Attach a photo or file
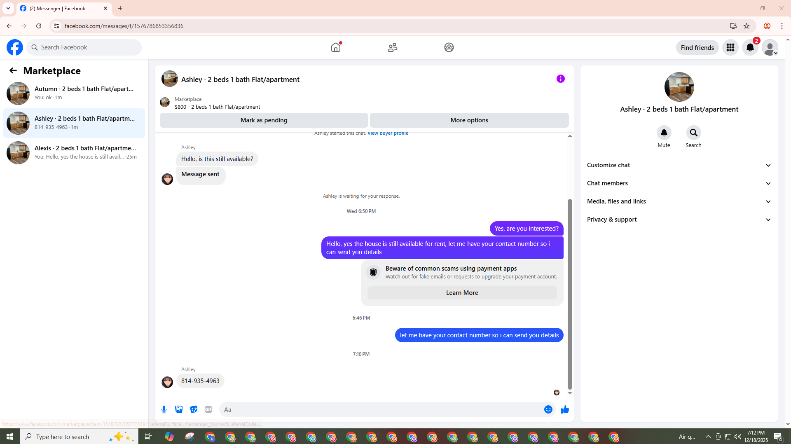791x444 pixels. (179, 409)
